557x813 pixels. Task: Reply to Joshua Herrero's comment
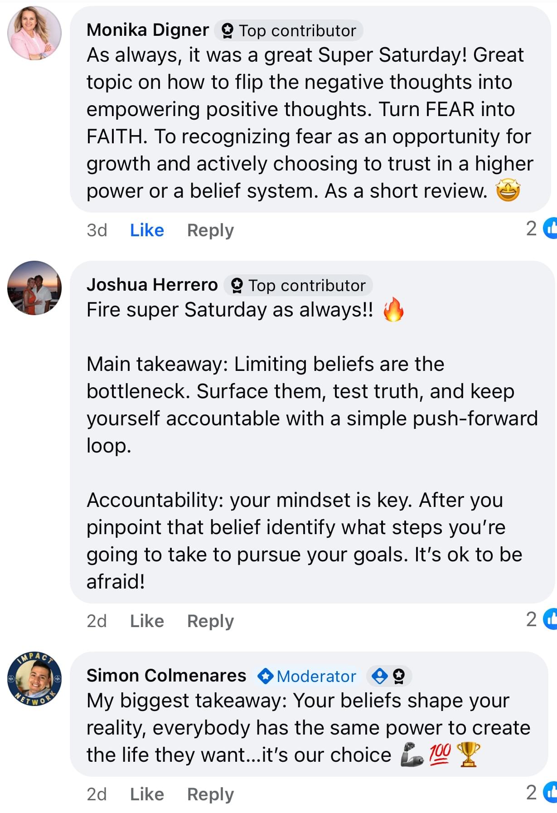coord(210,621)
